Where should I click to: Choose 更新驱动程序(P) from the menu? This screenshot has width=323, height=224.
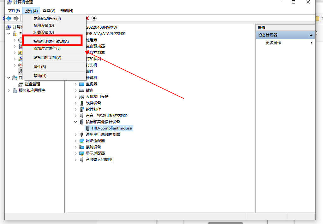pyautogui.click(x=47, y=19)
